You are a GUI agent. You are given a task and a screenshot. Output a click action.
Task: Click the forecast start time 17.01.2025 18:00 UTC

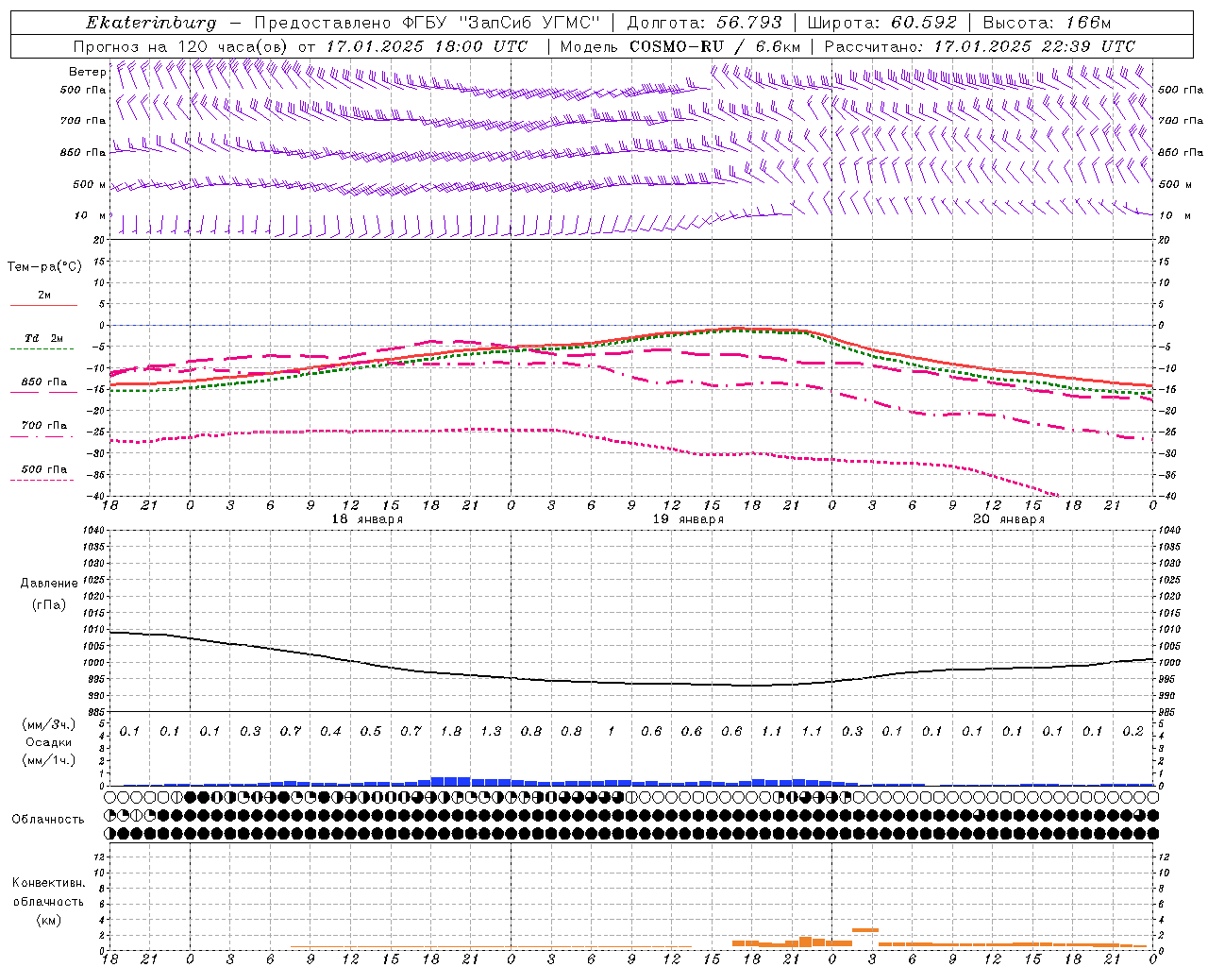427,46
